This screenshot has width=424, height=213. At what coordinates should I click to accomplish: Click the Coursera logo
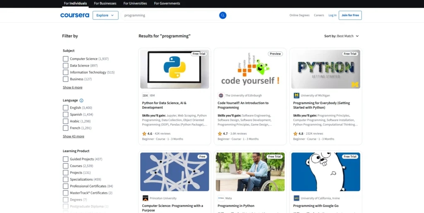75,15
